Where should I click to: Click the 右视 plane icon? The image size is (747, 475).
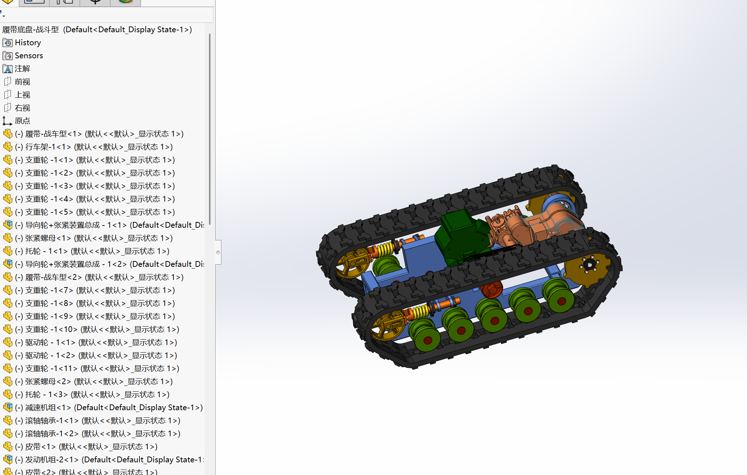8,108
